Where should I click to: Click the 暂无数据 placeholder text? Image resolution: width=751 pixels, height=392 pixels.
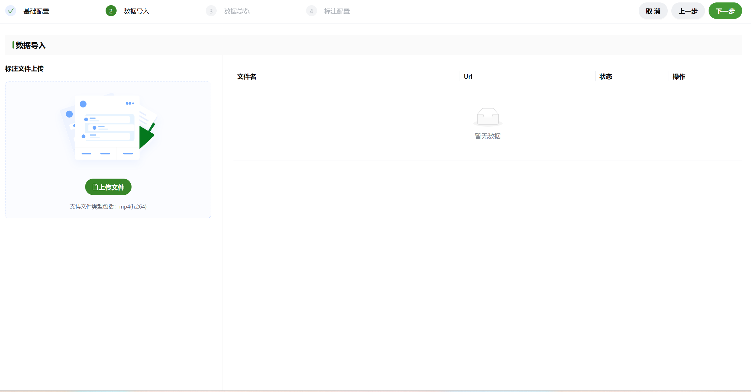click(488, 136)
